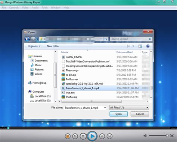Click the blue Help icon in dialog
Viewport: 177px width, 142px height.
148,46
